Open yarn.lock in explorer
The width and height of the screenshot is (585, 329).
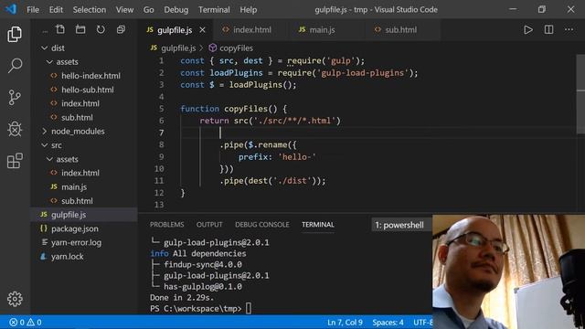pos(67,256)
